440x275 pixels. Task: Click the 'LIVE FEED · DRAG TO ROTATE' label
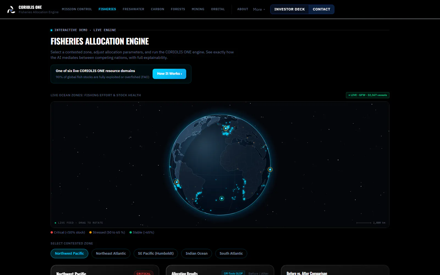click(x=79, y=223)
